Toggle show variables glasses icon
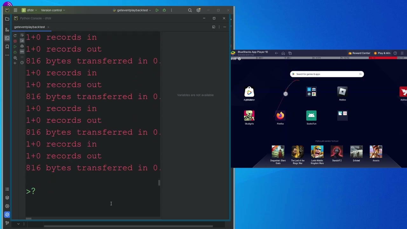Screen dimensions: 407x229 click(22, 52)
